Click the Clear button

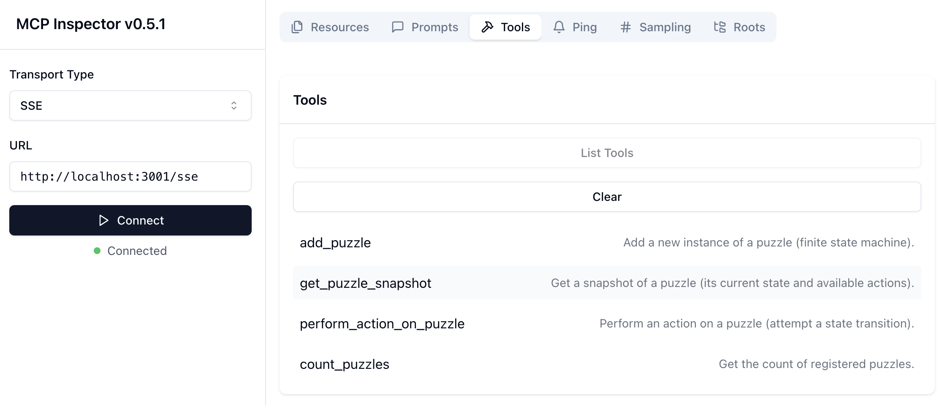pos(607,196)
